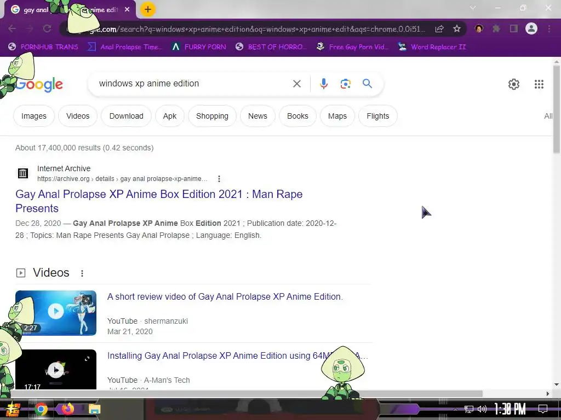Open the Installing using 64MB video link

[238, 355]
